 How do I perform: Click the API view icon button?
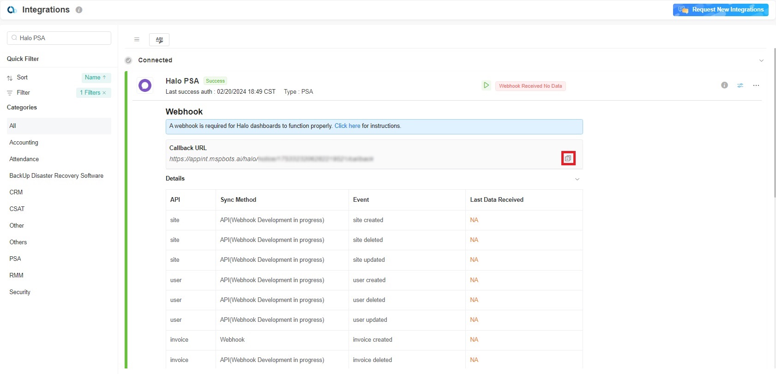[159, 40]
